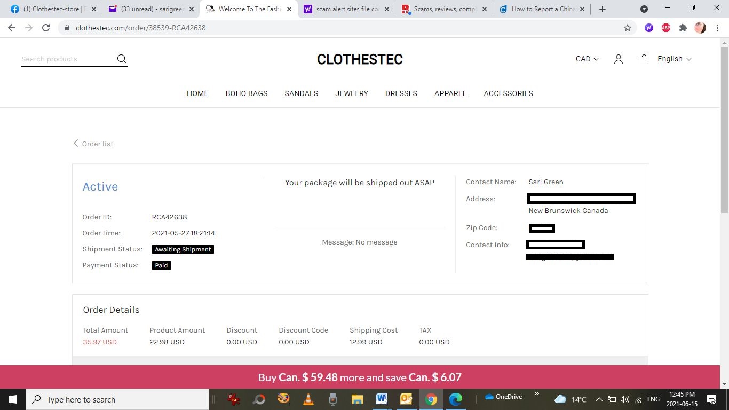This screenshot has height=410, width=729.
Task: Expand the taskbar toolbar overflow chevron
Action: 536,395
